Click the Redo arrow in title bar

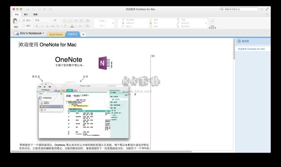[x=50, y=9]
